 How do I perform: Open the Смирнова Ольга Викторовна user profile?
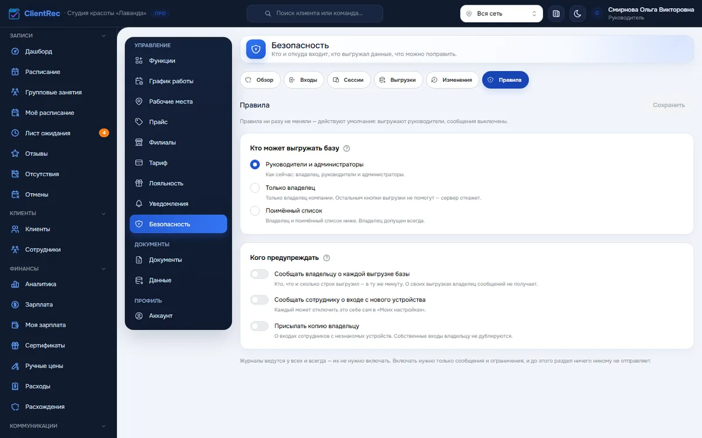(x=643, y=13)
